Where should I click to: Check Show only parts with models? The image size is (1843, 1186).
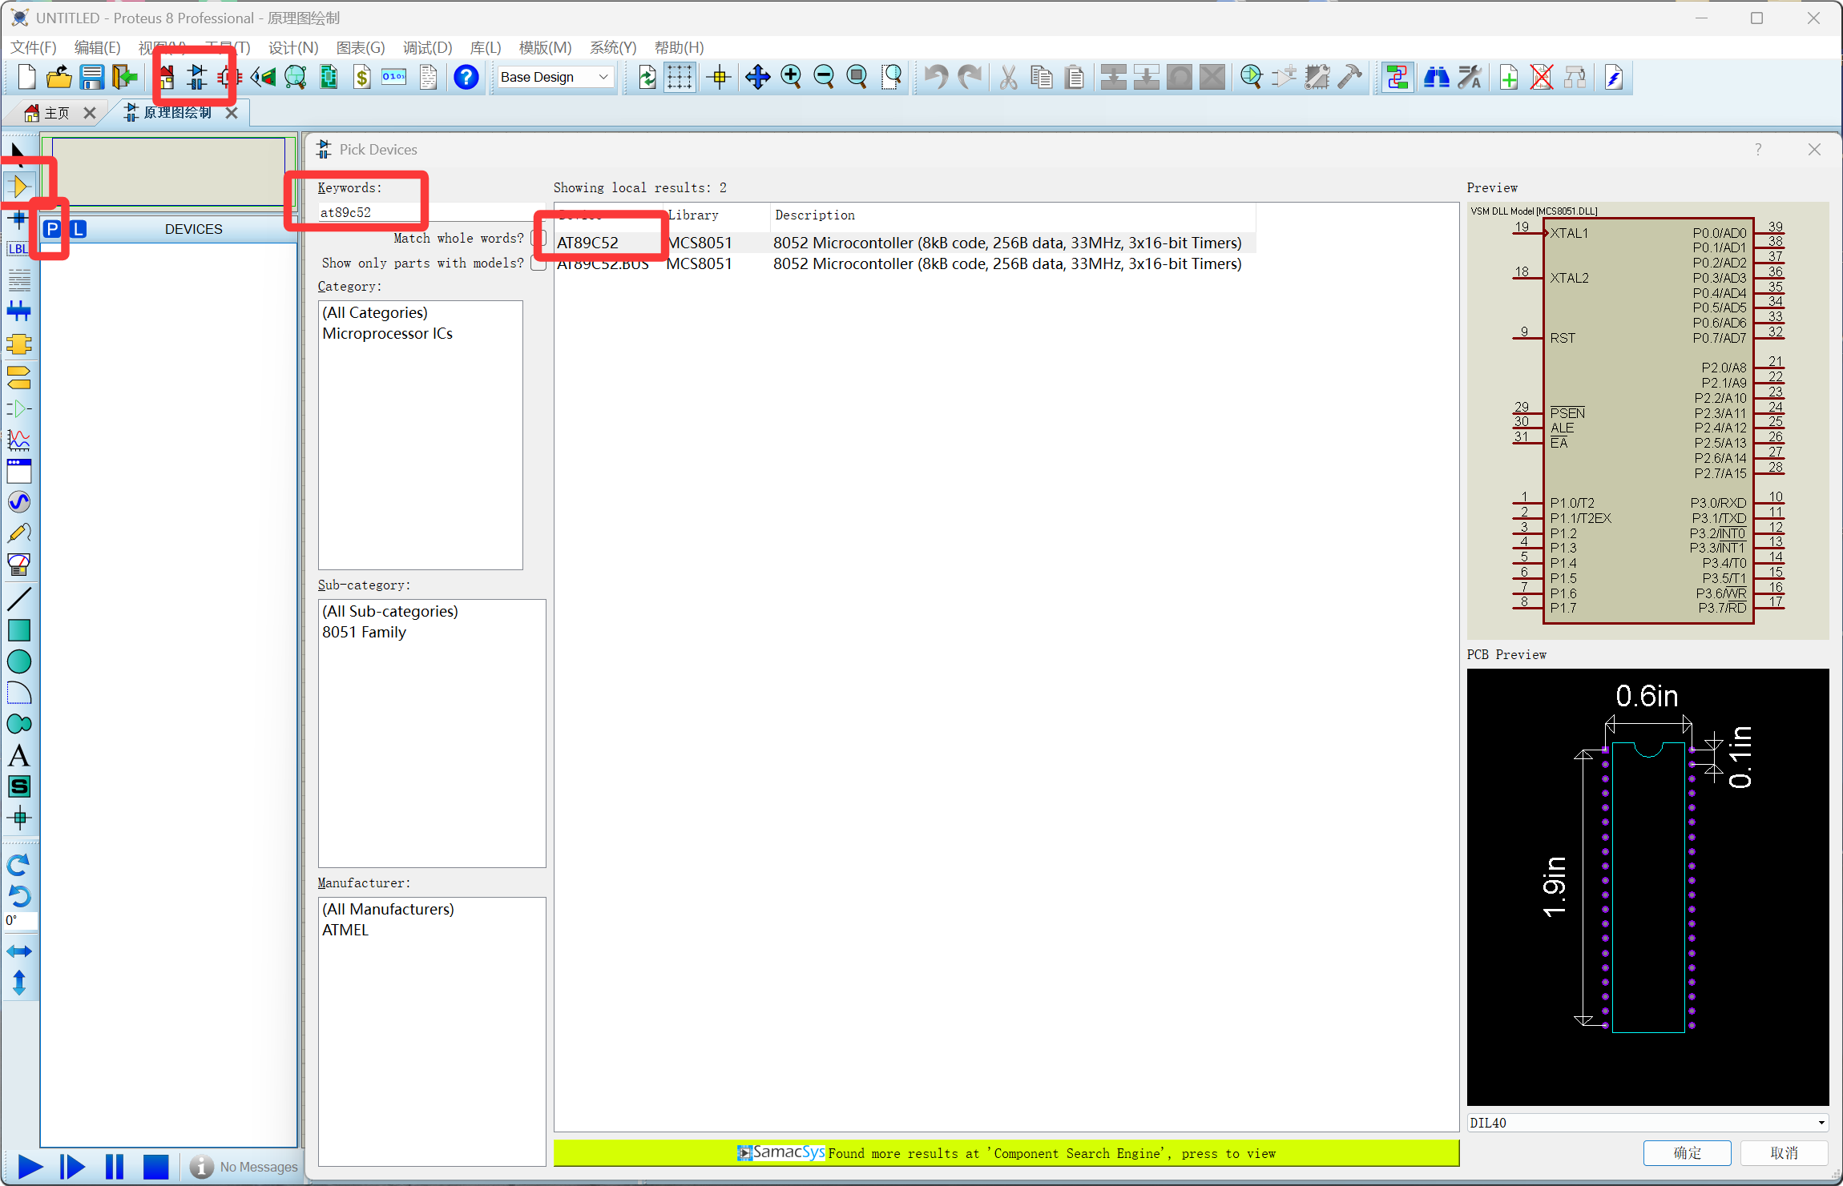[x=538, y=263]
